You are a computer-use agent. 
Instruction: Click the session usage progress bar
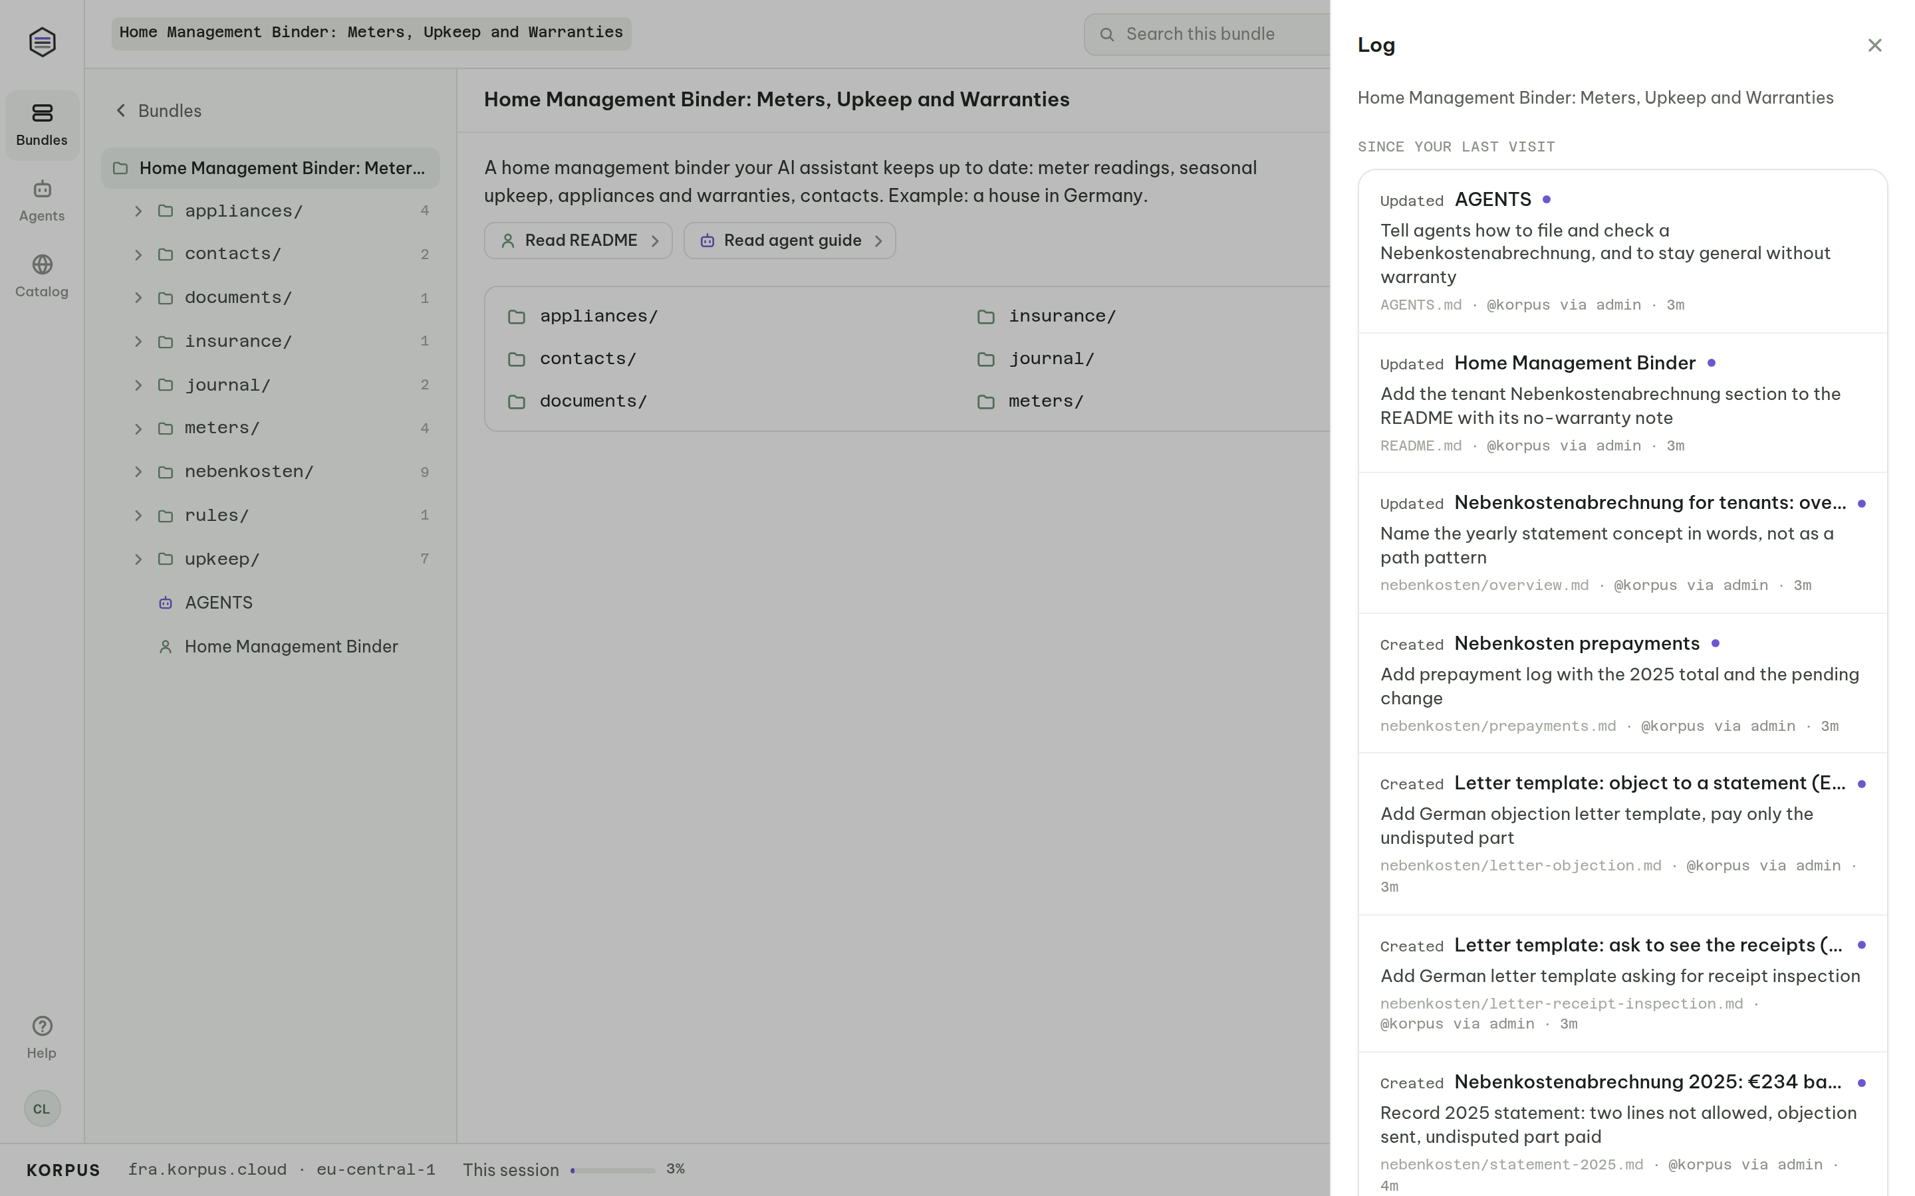coord(612,1170)
